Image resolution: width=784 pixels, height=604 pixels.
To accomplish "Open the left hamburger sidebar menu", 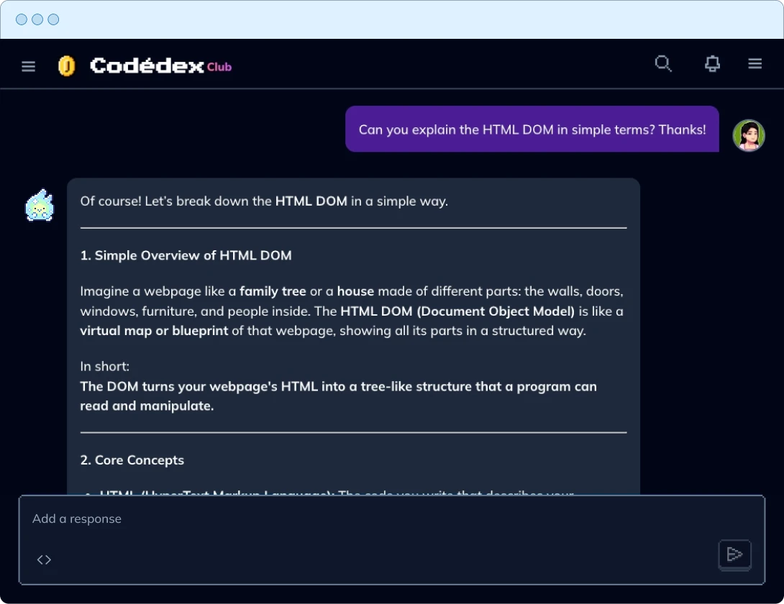I will pyautogui.click(x=29, y=66).
